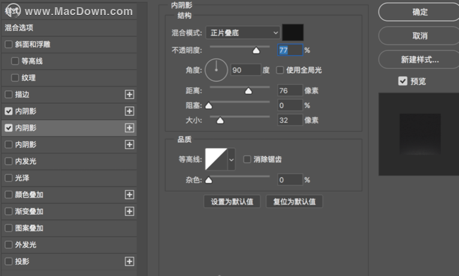
Task: Select 图案叠加 label in styles list
Action: 29,228
